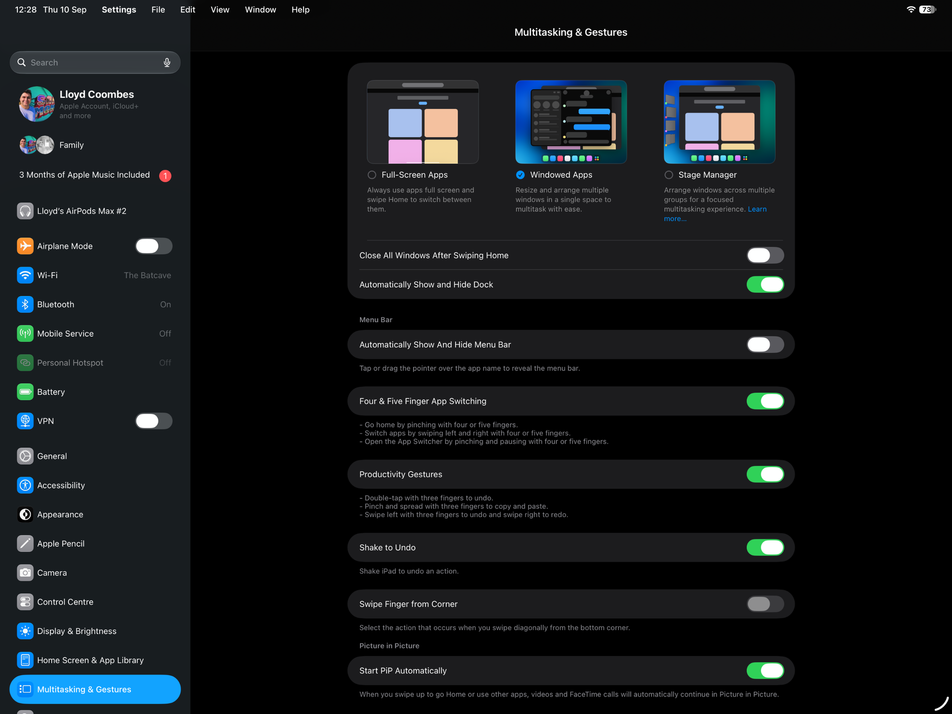Enable Automatically Show And Hide Menu Bar
952x714 pixels.
point(765,345)
